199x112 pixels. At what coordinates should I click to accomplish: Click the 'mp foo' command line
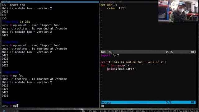click(18, 76)
